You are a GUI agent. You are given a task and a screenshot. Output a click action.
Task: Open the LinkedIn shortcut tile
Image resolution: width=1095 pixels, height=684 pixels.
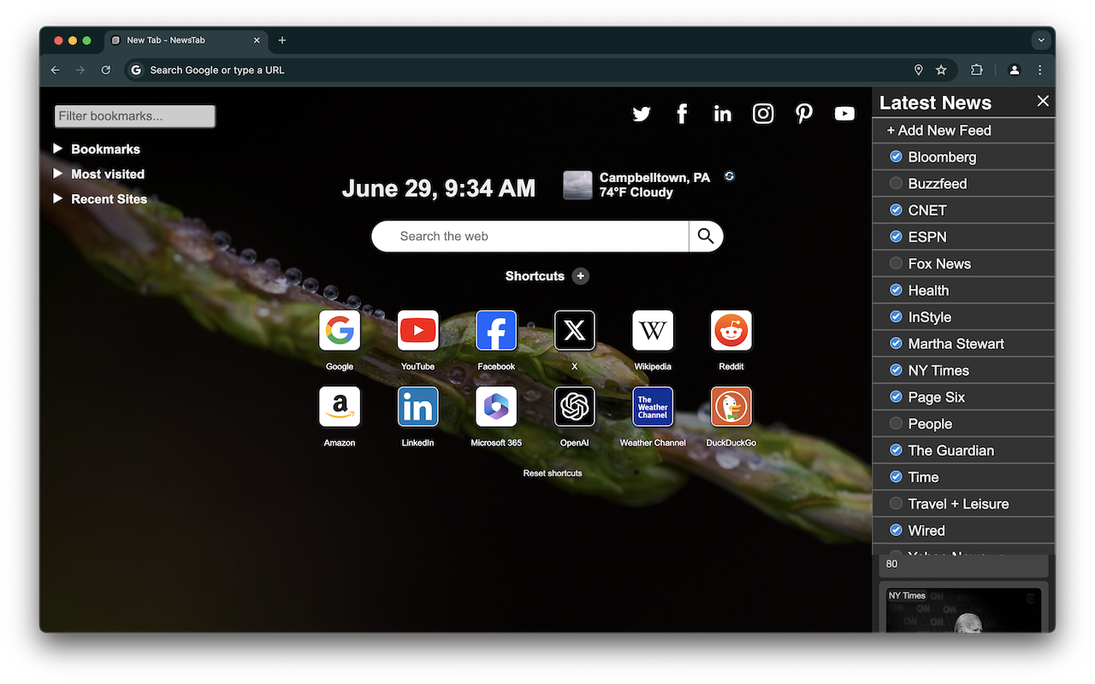pyautogui.click(x=418, y=407)
